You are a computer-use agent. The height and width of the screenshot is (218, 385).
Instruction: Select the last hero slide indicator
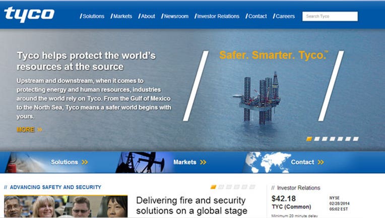coord(356,139)
